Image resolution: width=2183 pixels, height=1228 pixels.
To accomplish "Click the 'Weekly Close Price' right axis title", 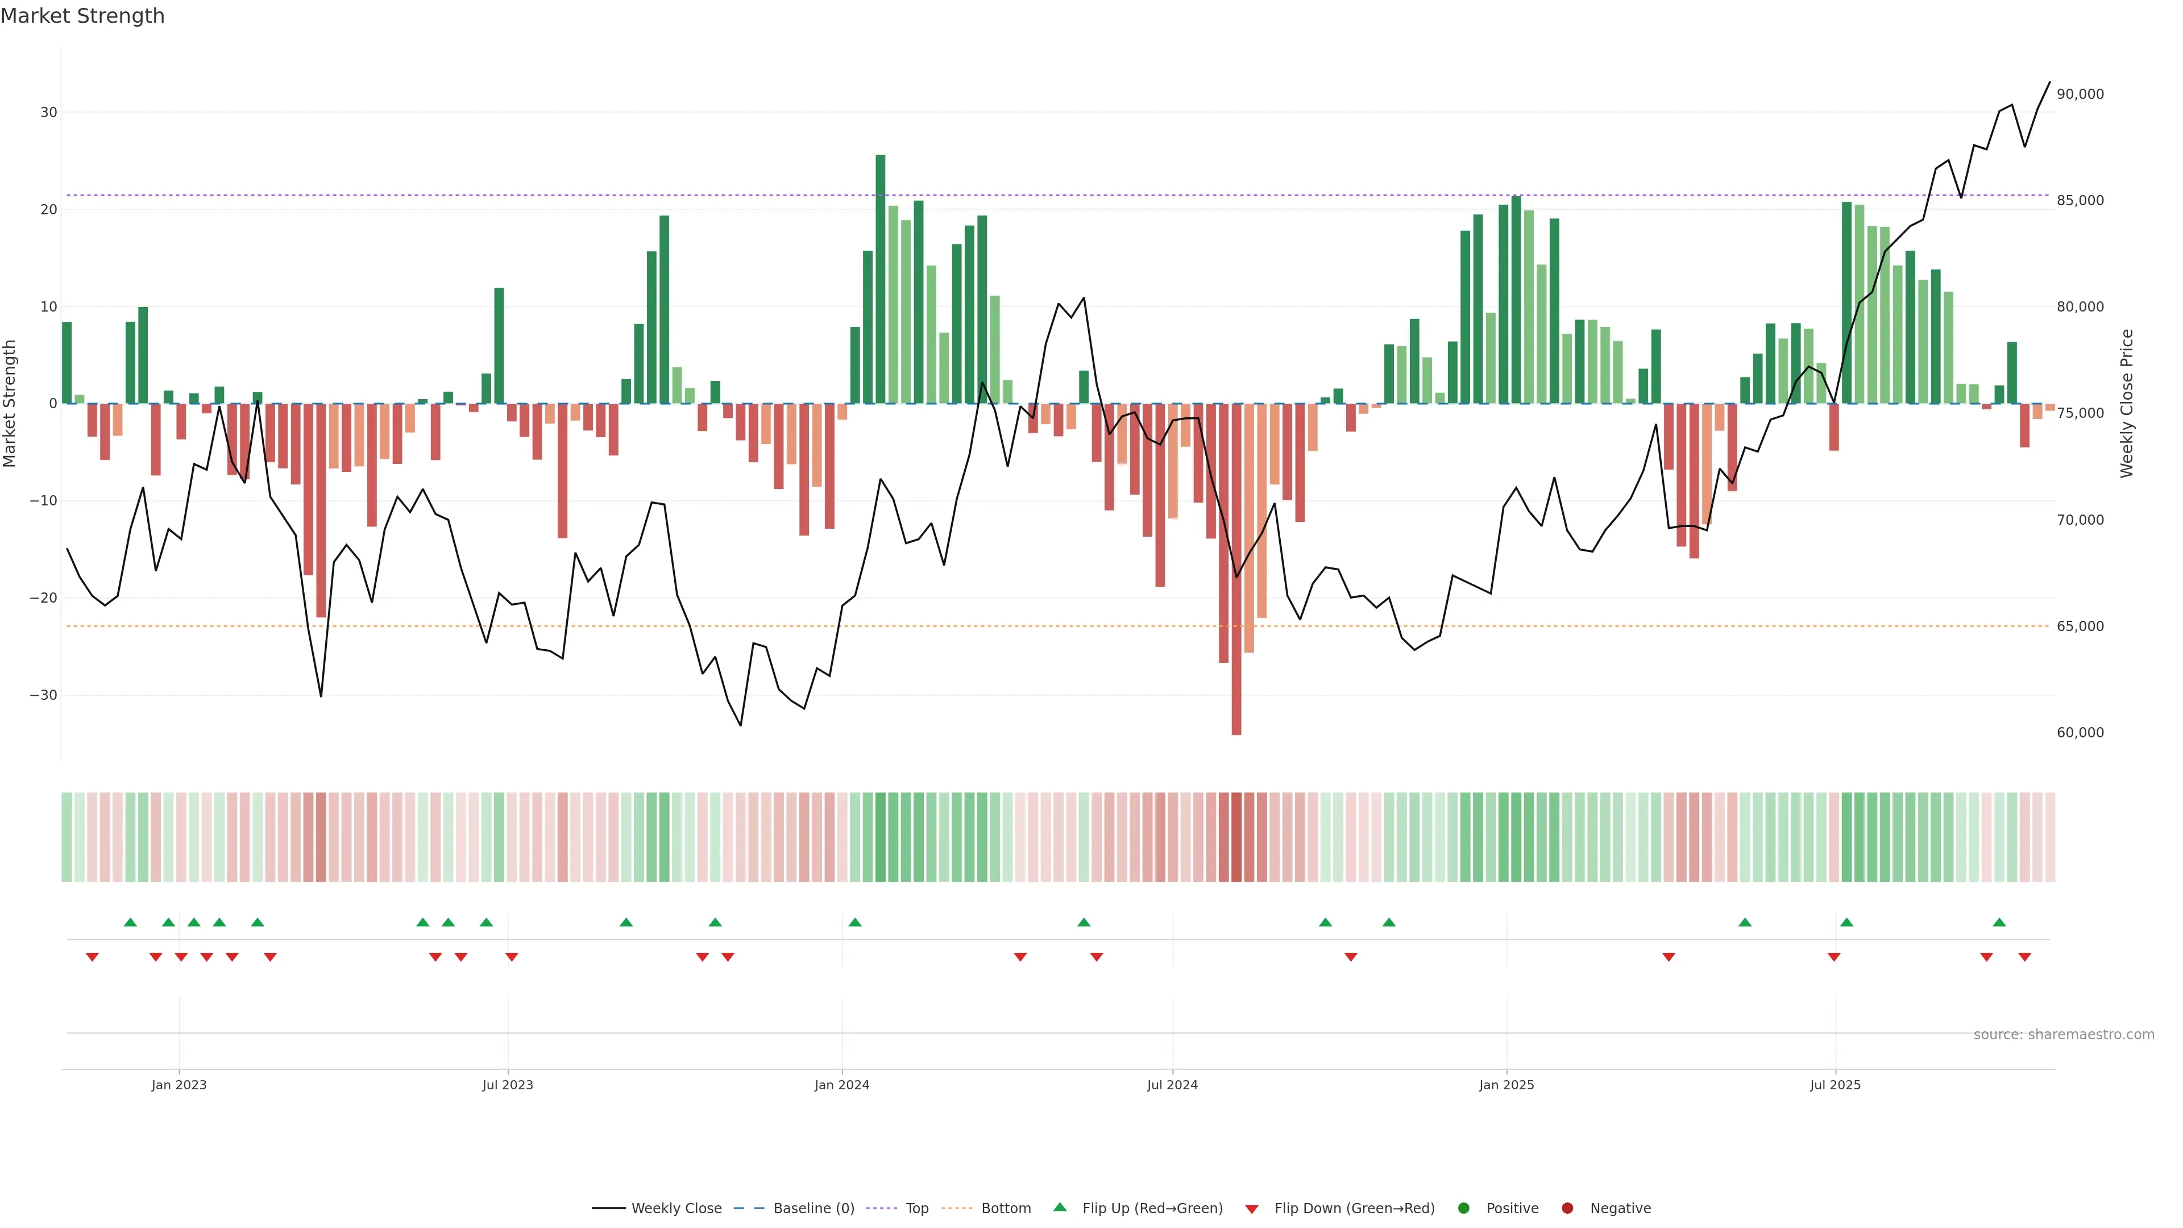I will [2126, 404].
